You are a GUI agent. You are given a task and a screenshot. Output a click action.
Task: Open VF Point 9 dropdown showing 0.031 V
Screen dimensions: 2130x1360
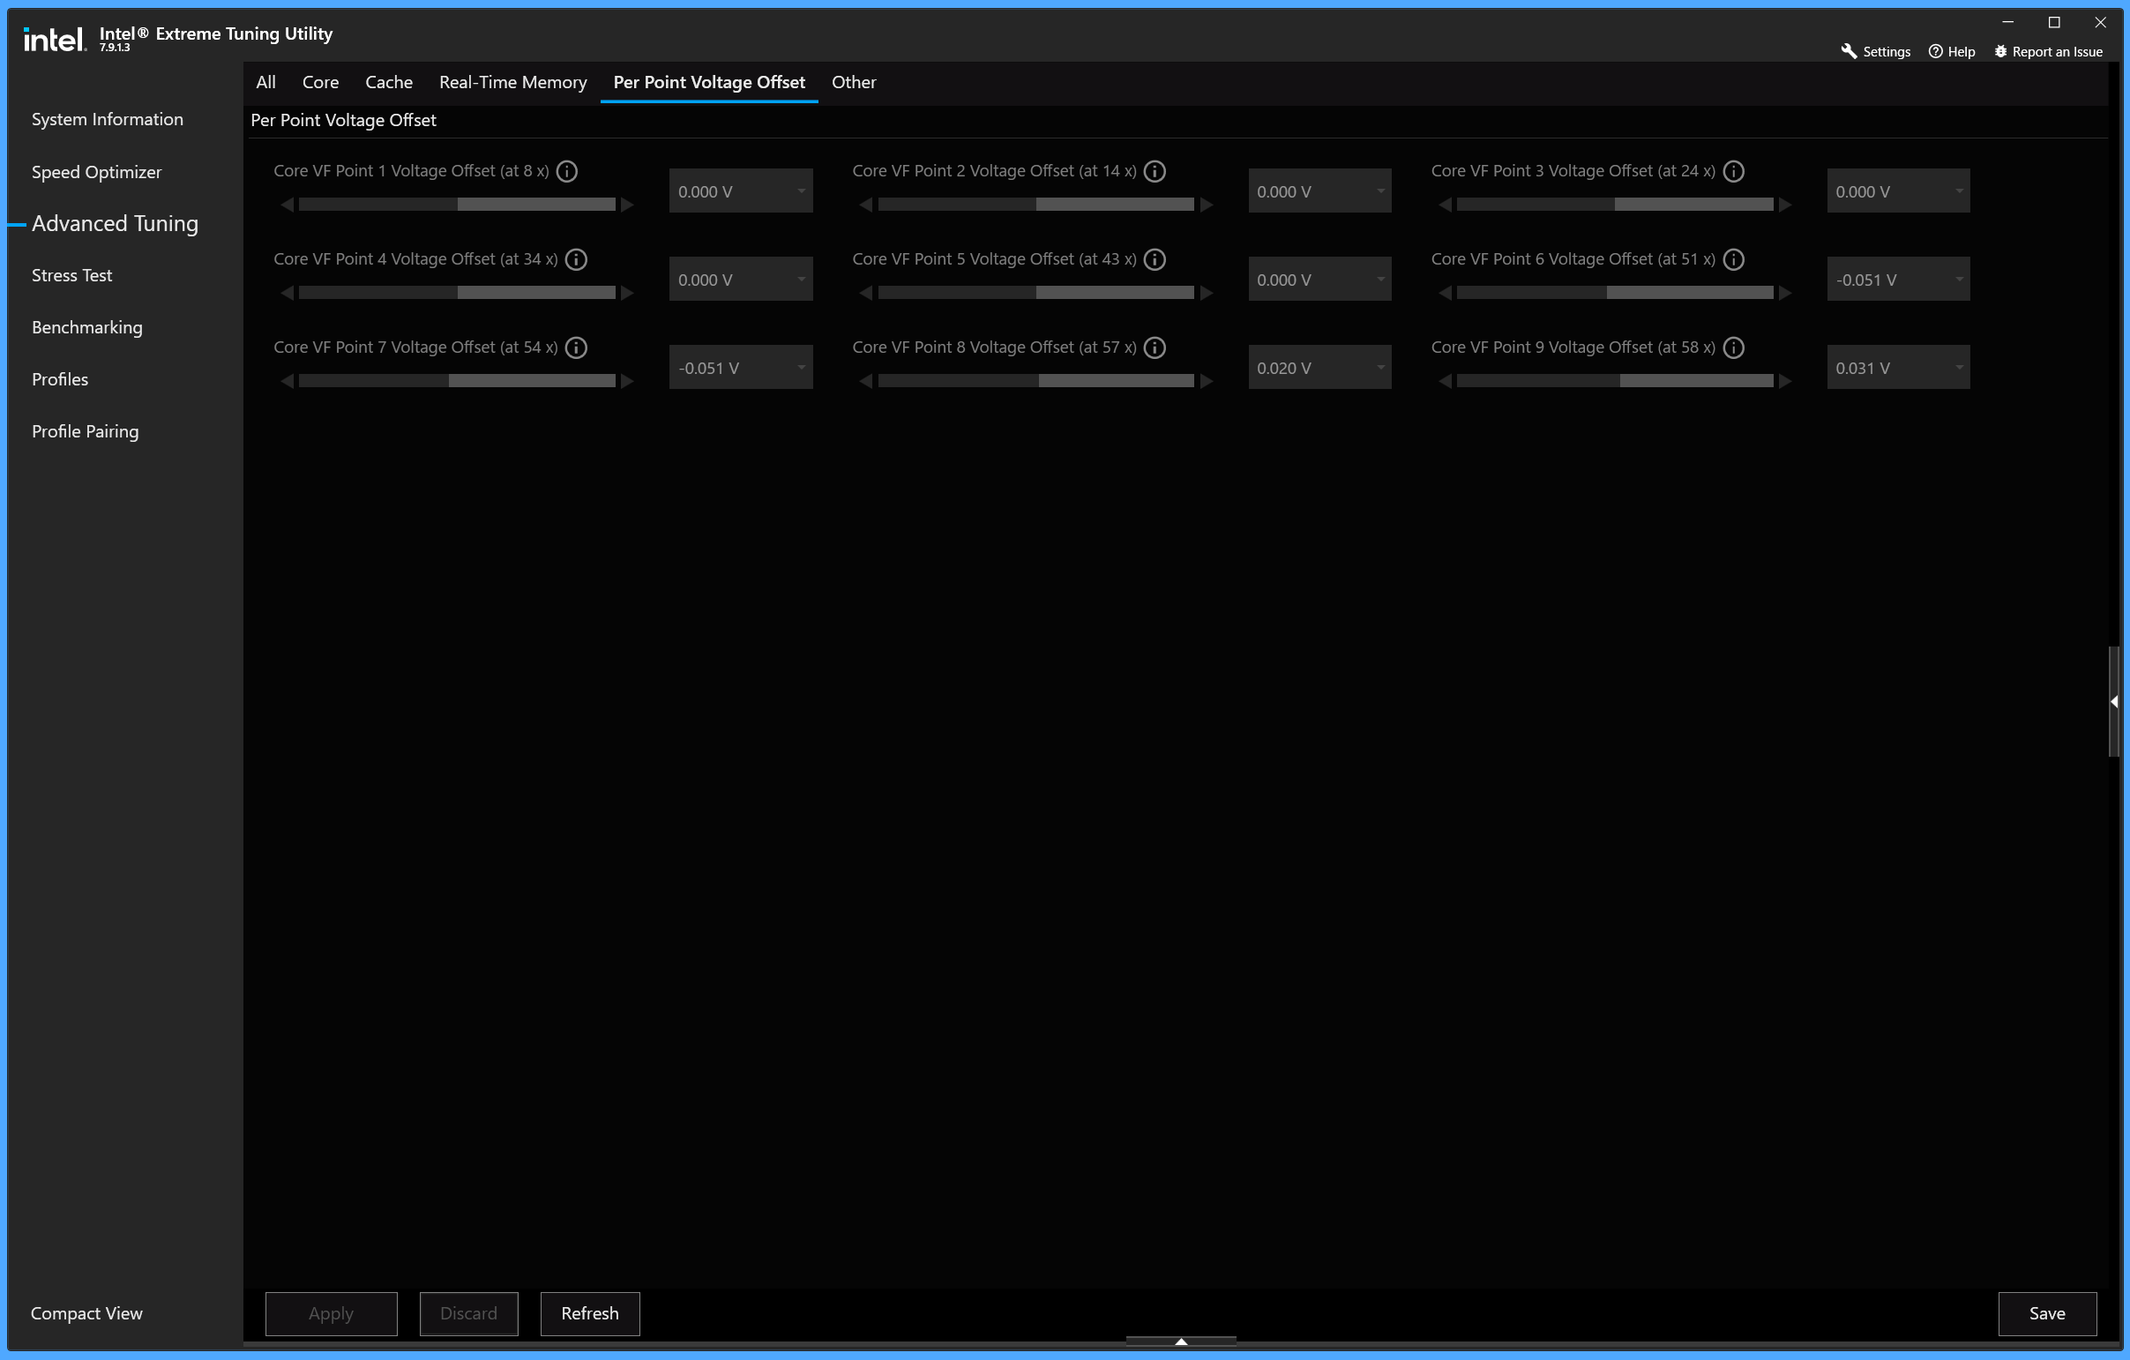[1898, 368]
